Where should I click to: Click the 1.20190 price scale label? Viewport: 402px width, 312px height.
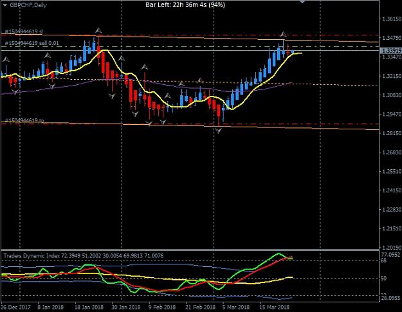pos(391,248)
